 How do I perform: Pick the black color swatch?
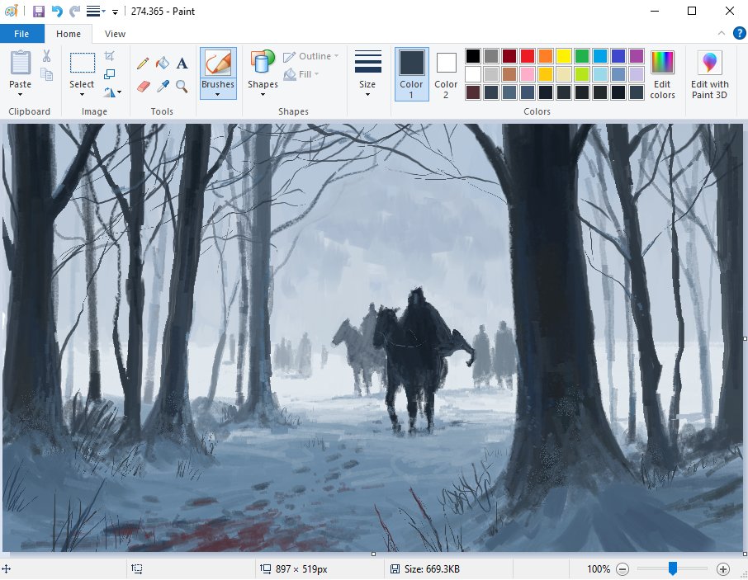point(473,56)
